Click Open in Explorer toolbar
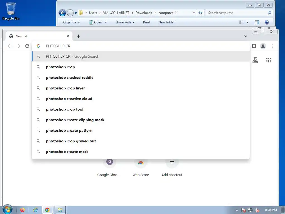Screen dimensions: 285x214 point(96,22)
